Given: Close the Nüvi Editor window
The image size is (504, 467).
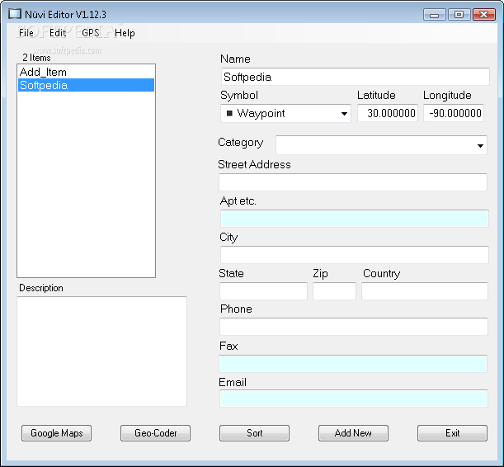Looking at the screenshot, I should coord(484,15).
